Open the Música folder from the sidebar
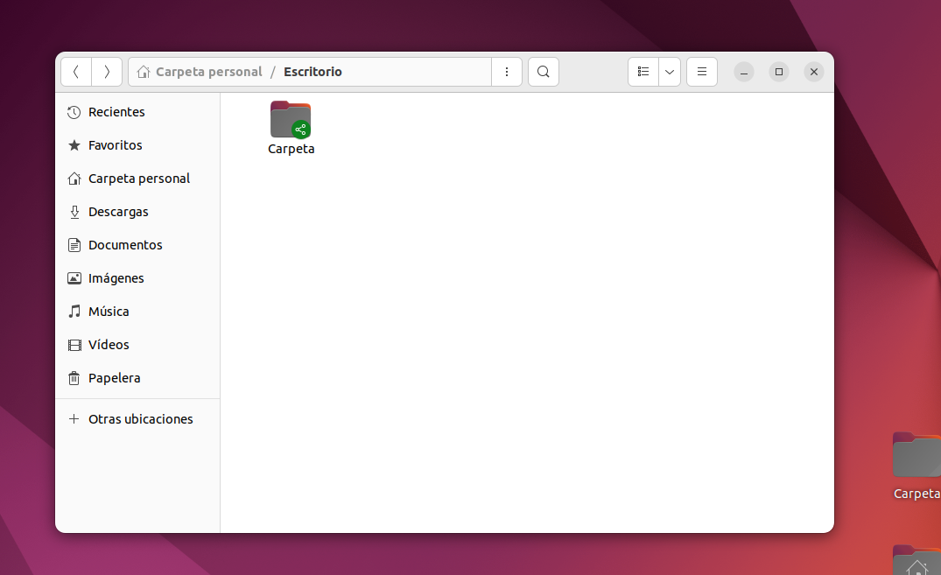The image size is (941, 575). [x=110, y=312]
